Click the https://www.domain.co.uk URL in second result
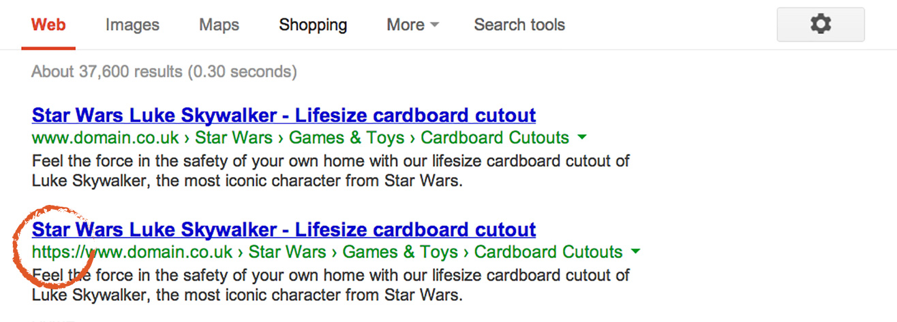 (132, 252)
